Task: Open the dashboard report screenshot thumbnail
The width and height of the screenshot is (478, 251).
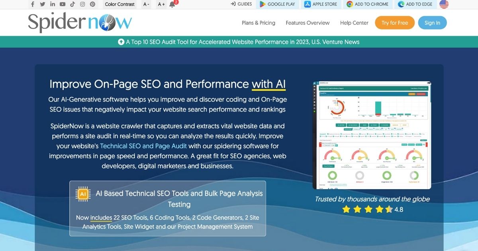Action: click(372, 135)
